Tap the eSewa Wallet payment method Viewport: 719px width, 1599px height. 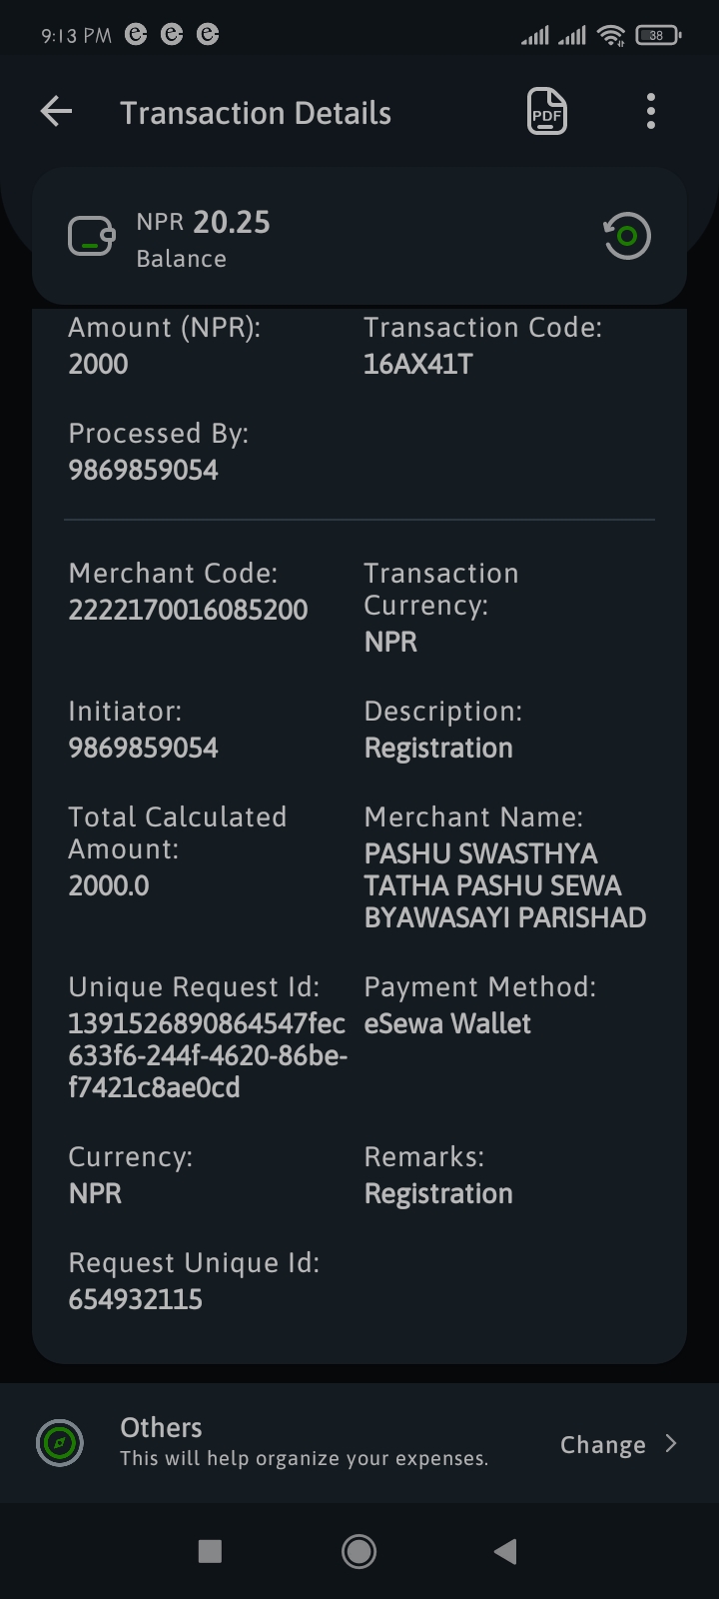click(447, 1023)
